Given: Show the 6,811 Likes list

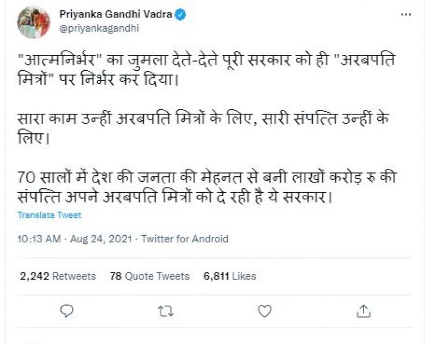Looking at the screenshot, I should coord(229,276).
